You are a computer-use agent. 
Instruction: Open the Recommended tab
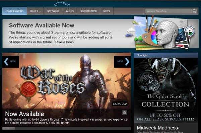88,11
